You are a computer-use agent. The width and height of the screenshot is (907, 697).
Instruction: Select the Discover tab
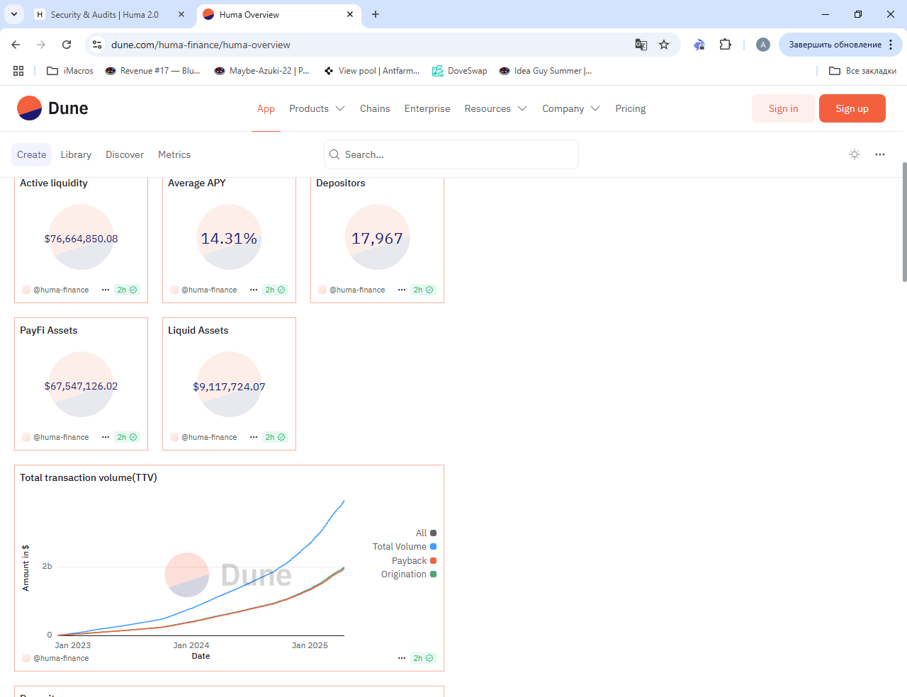(x=125, y=154)
